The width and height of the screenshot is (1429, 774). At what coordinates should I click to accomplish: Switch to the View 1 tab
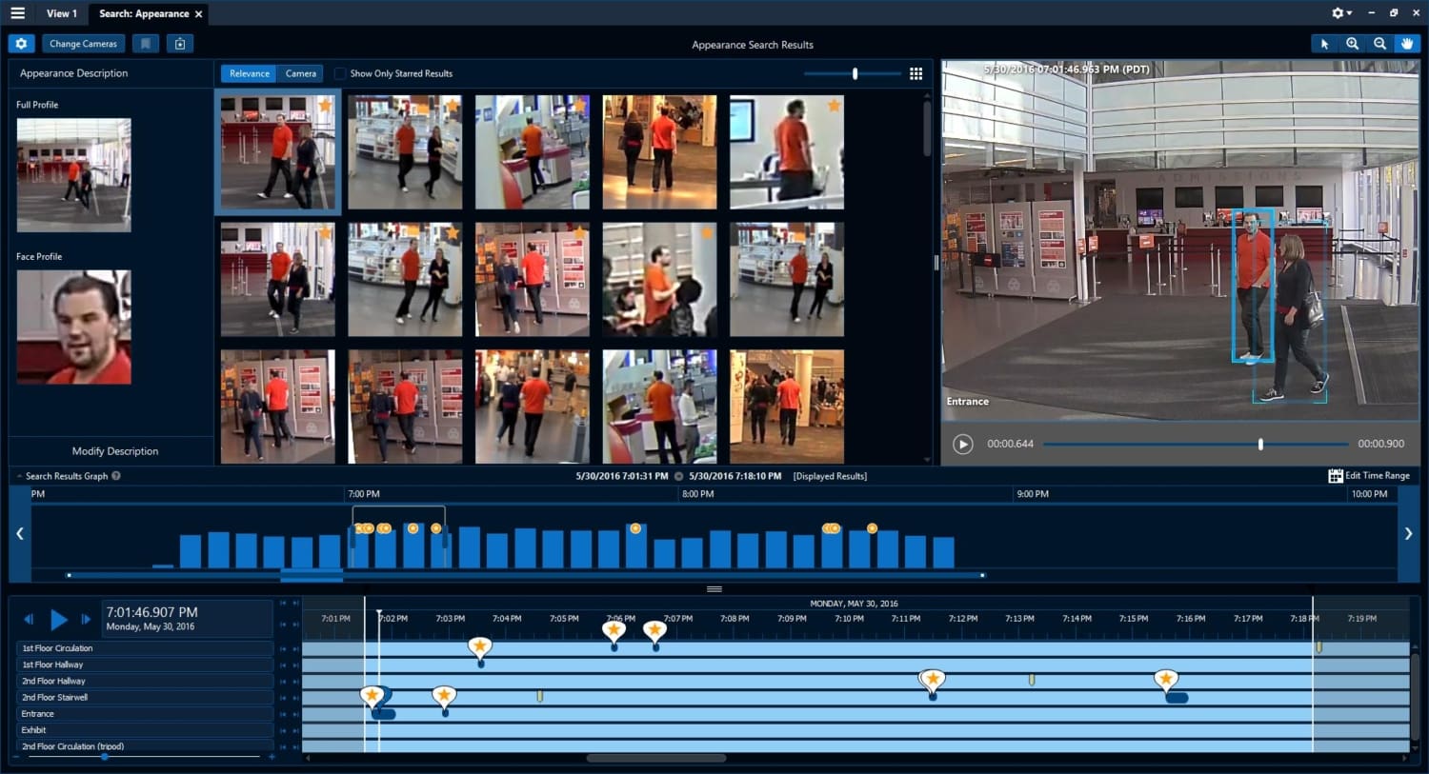61,13
